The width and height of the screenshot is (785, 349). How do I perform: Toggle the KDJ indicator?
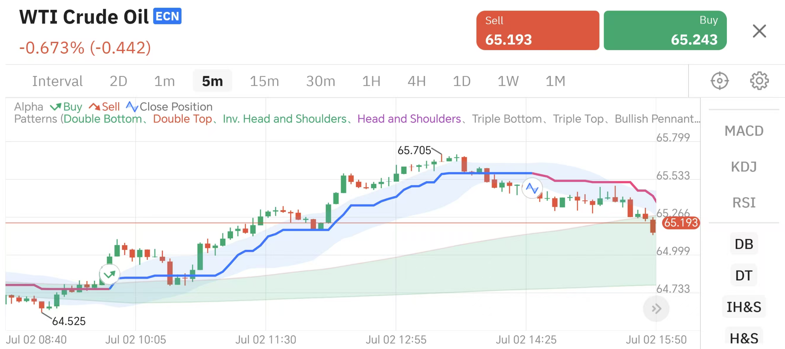[744, 167]
